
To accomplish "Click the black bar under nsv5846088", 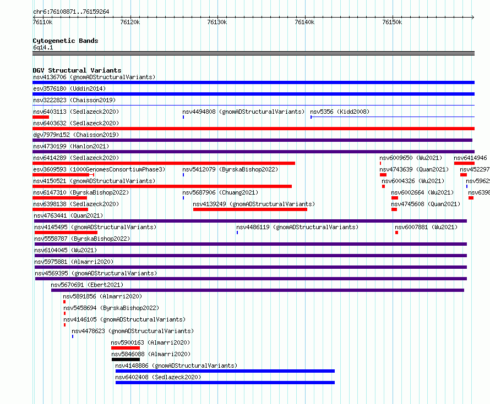I will point(126,359).
